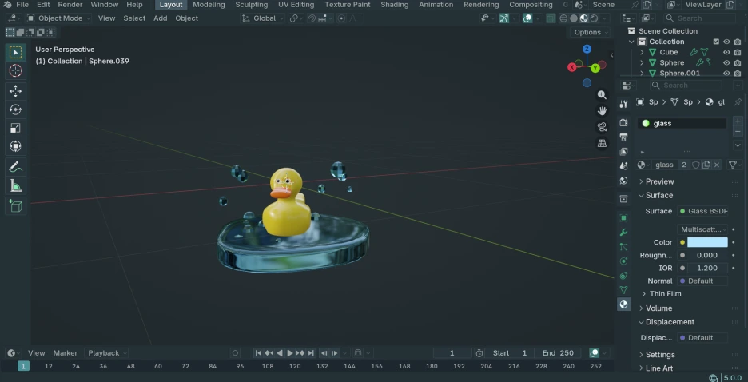
Task: Click the Blender logo menu icon
Action: [x=7, y=5]
